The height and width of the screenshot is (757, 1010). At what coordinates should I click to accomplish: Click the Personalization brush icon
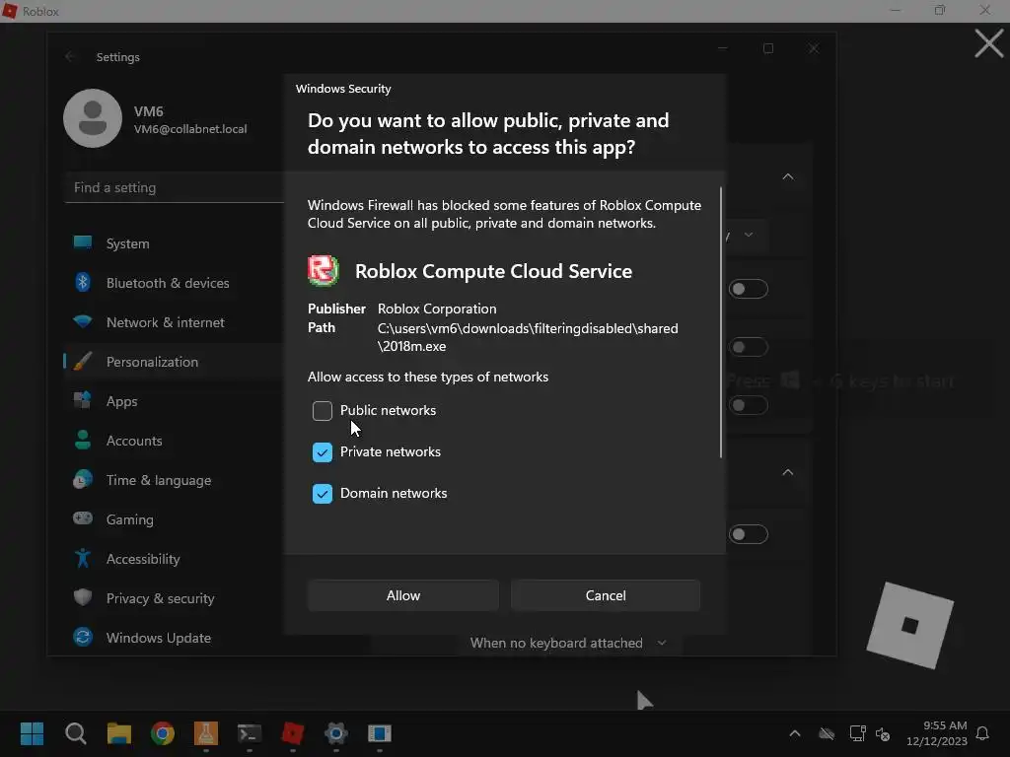click(83, 361)
